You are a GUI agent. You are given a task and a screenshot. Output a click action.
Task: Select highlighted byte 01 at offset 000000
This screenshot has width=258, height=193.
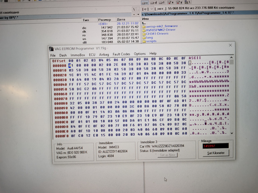click(71, 65)
